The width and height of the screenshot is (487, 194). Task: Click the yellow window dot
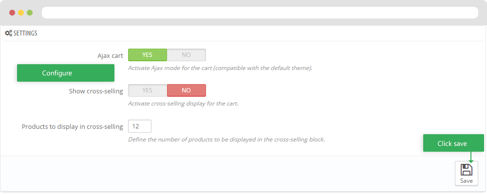[x=21, y=13]
